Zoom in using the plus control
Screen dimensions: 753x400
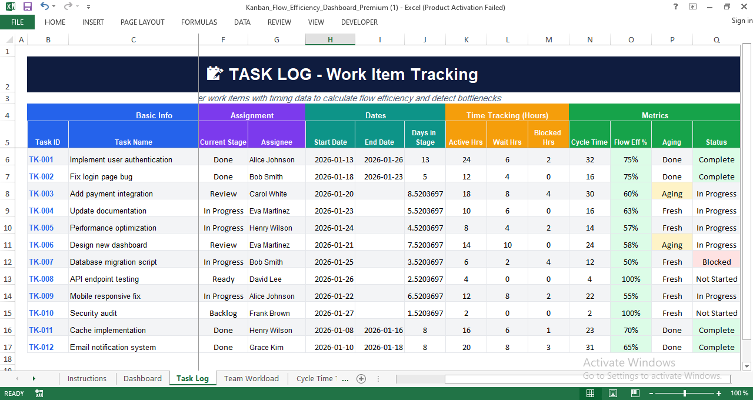[x=718, y=394]
